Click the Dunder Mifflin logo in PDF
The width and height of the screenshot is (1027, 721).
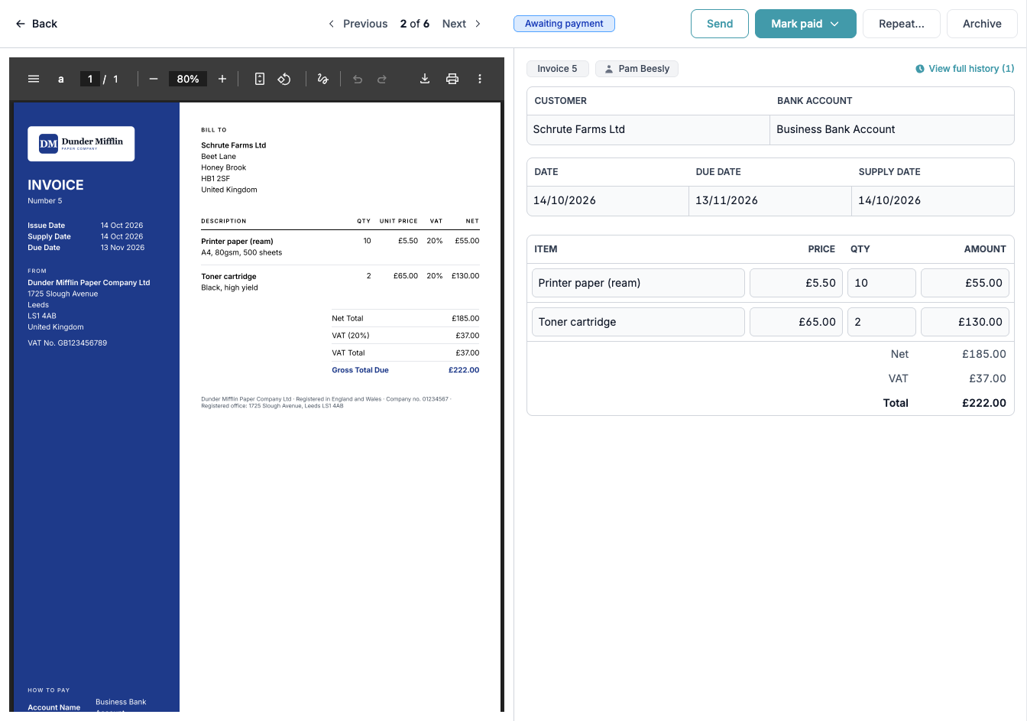pyautogui.click(x=81, y=144)
